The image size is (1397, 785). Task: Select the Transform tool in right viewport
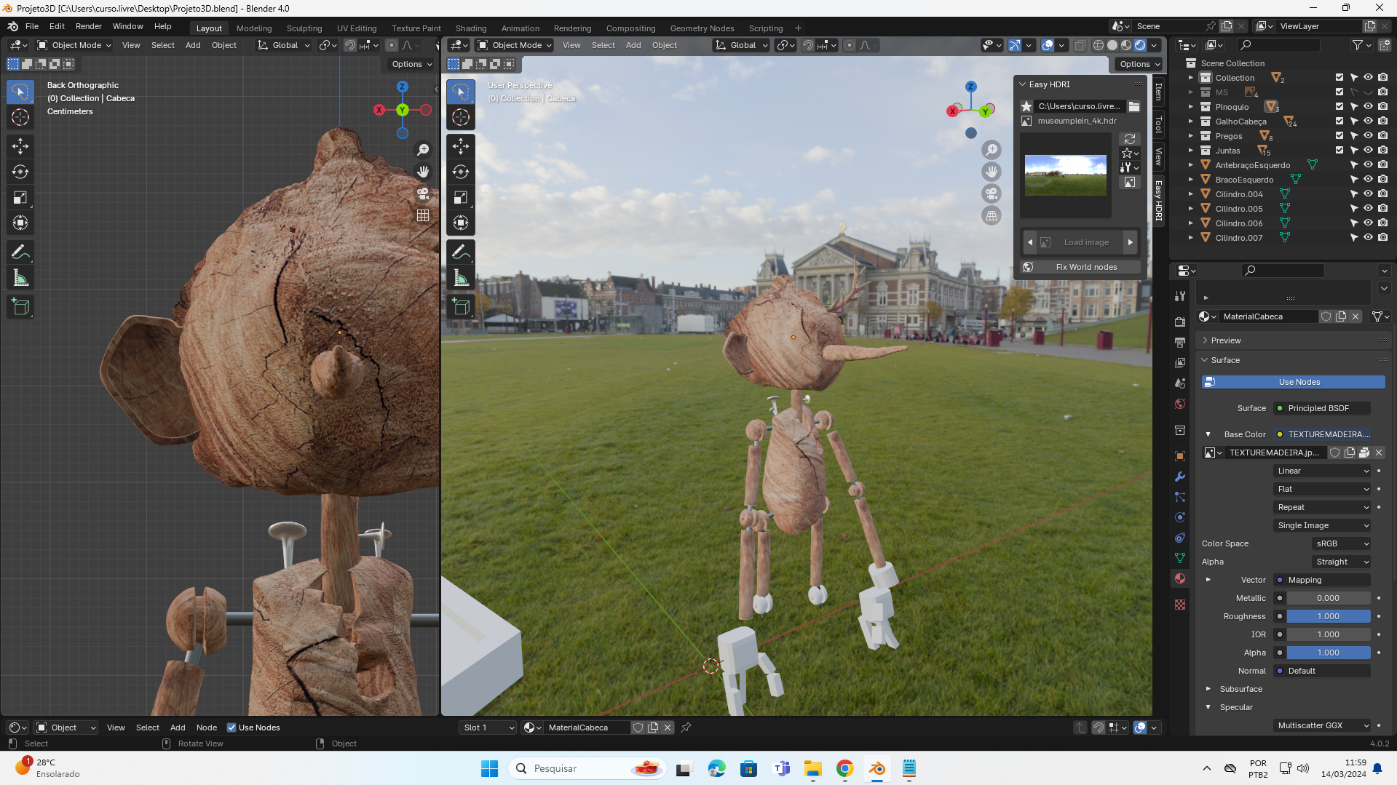(x=461, y=223)
